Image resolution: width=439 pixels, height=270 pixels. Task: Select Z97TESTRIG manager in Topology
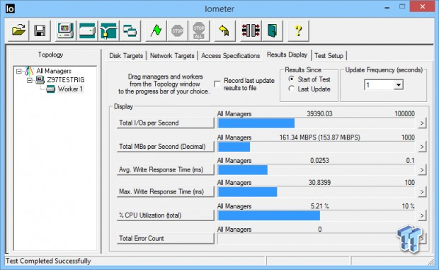[66, 80]
